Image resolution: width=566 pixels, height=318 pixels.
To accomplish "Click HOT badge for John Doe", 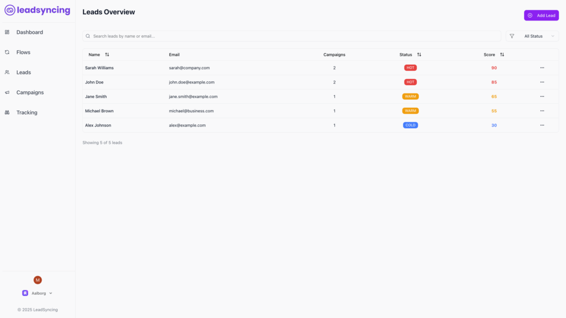I will (411, 82).
